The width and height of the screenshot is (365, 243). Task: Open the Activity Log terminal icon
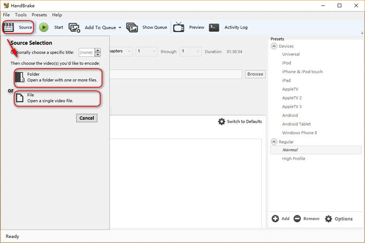coord(214,27)
